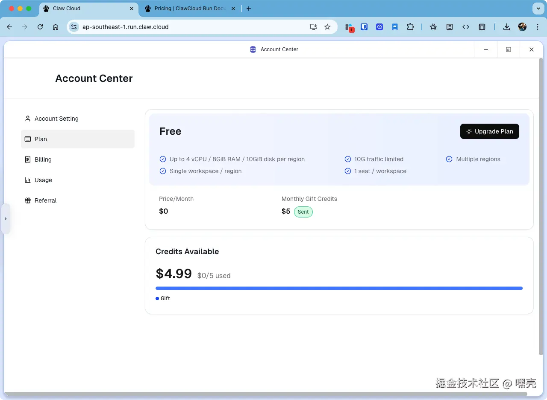This screenshot has width=547, height=400.
Task: Click the $4.99 credits amount
Action: (x=174, y=273)
